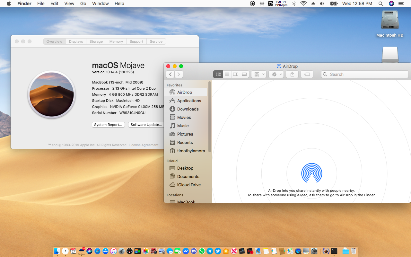Click the eject icon in menu bar
Image resolution: width=411 pixels, height=257 pixels.
313,4
